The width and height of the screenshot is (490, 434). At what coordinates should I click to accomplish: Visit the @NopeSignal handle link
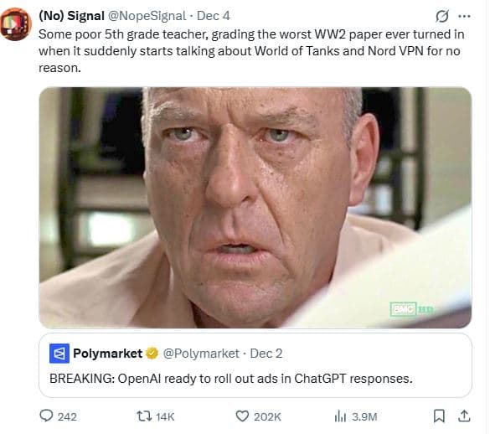147,16
